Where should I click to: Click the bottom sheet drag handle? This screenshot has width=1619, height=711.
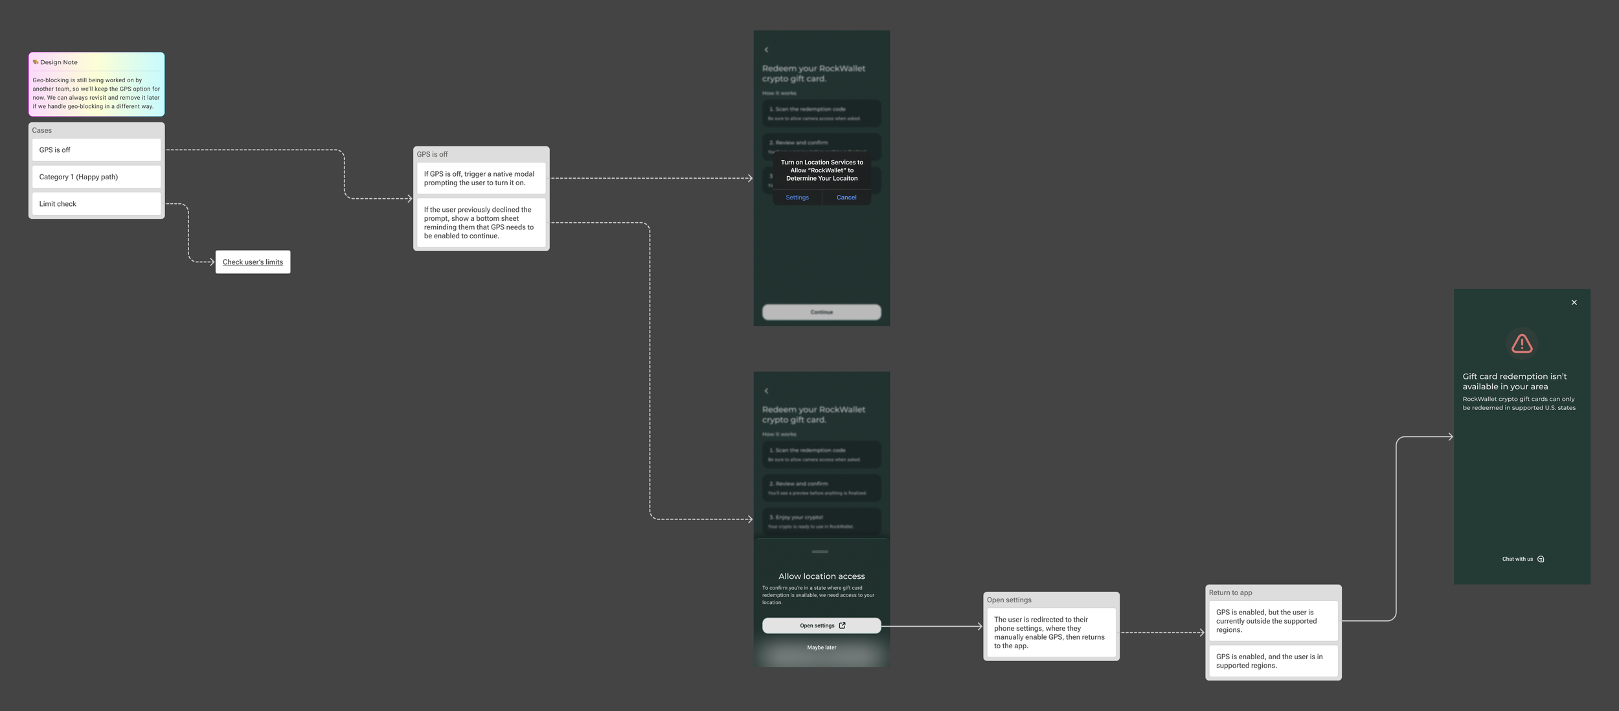(x=820, y=552)
